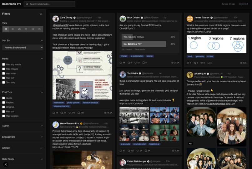Toggle the Replies checkbox
The height and width of the screenshot is (169, 252).
[x=3, y=102]
